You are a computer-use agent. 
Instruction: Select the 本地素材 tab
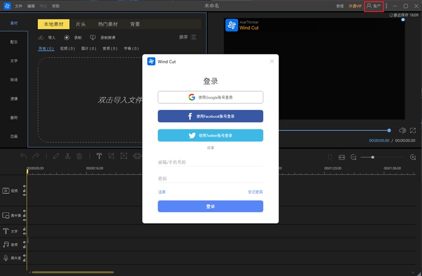(54, 24)
